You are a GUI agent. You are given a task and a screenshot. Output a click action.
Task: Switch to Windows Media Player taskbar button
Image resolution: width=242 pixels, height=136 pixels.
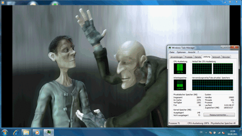37,132
